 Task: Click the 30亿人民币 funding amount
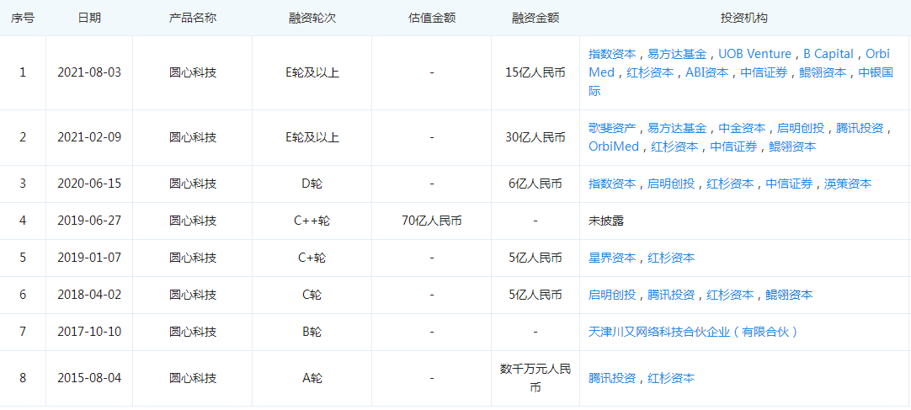[x=535, y=137]
